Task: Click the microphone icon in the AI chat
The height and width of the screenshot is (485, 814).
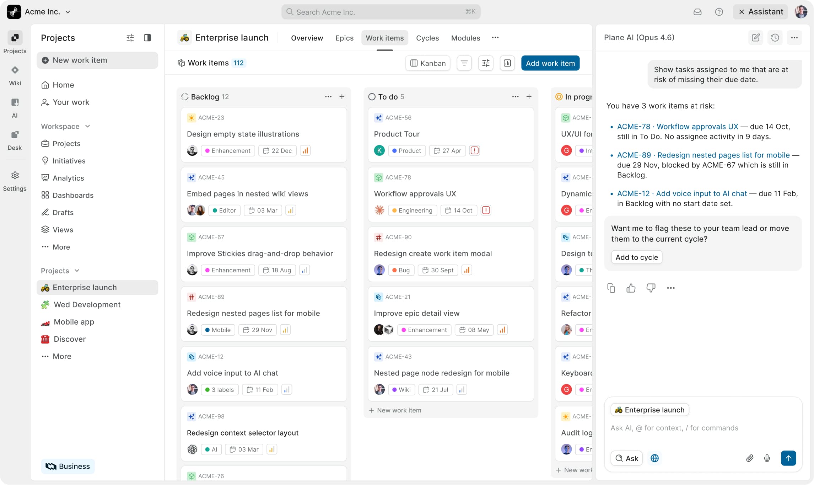Action: [767, 458]
